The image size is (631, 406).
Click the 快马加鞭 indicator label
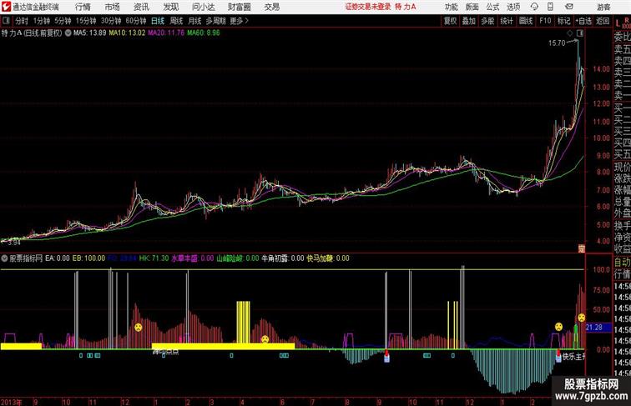coord(320,258)
